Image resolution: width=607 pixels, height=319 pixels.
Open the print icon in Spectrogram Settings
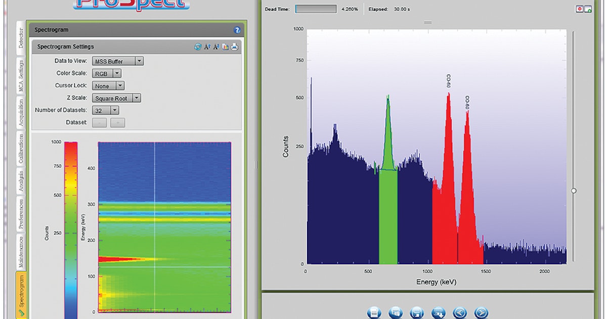233,47
